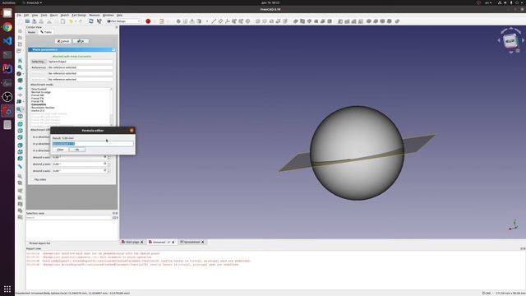Click the Linear pattern icon

(347, 21)
